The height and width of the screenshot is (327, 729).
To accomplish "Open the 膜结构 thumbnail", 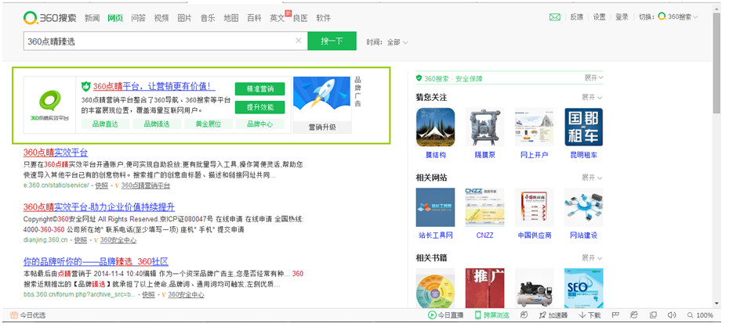I will tap(435, 127).
